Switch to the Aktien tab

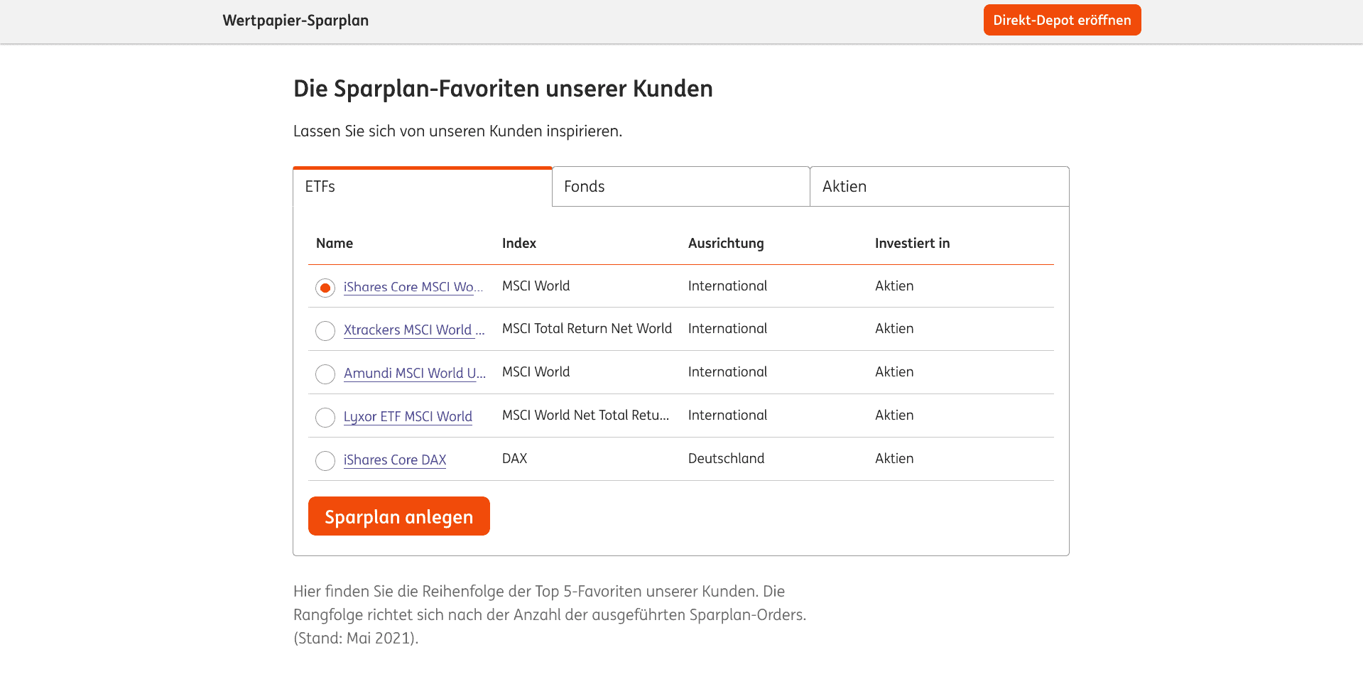(940, 187)
